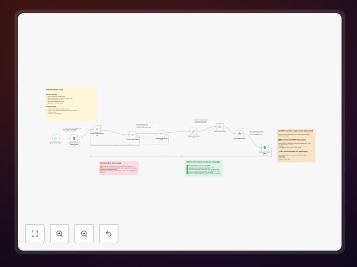Image resolution: width=357 pixels, height=267 pixels.
Task: Select the second filter node before the pencil node
Action: coord(161,134)
